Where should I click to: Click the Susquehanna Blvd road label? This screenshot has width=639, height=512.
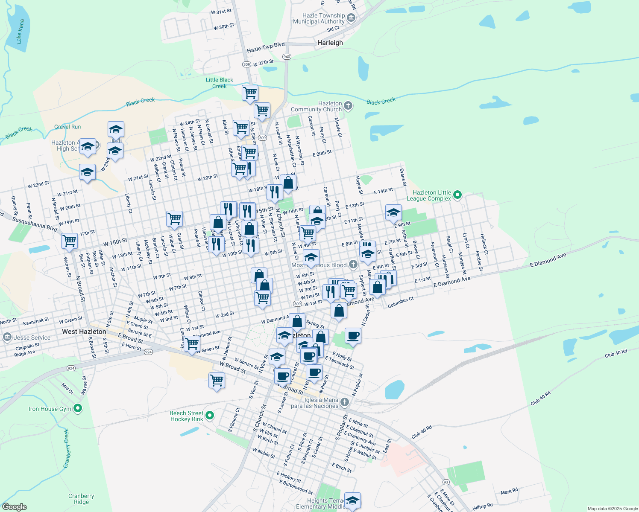pos(35,224)
